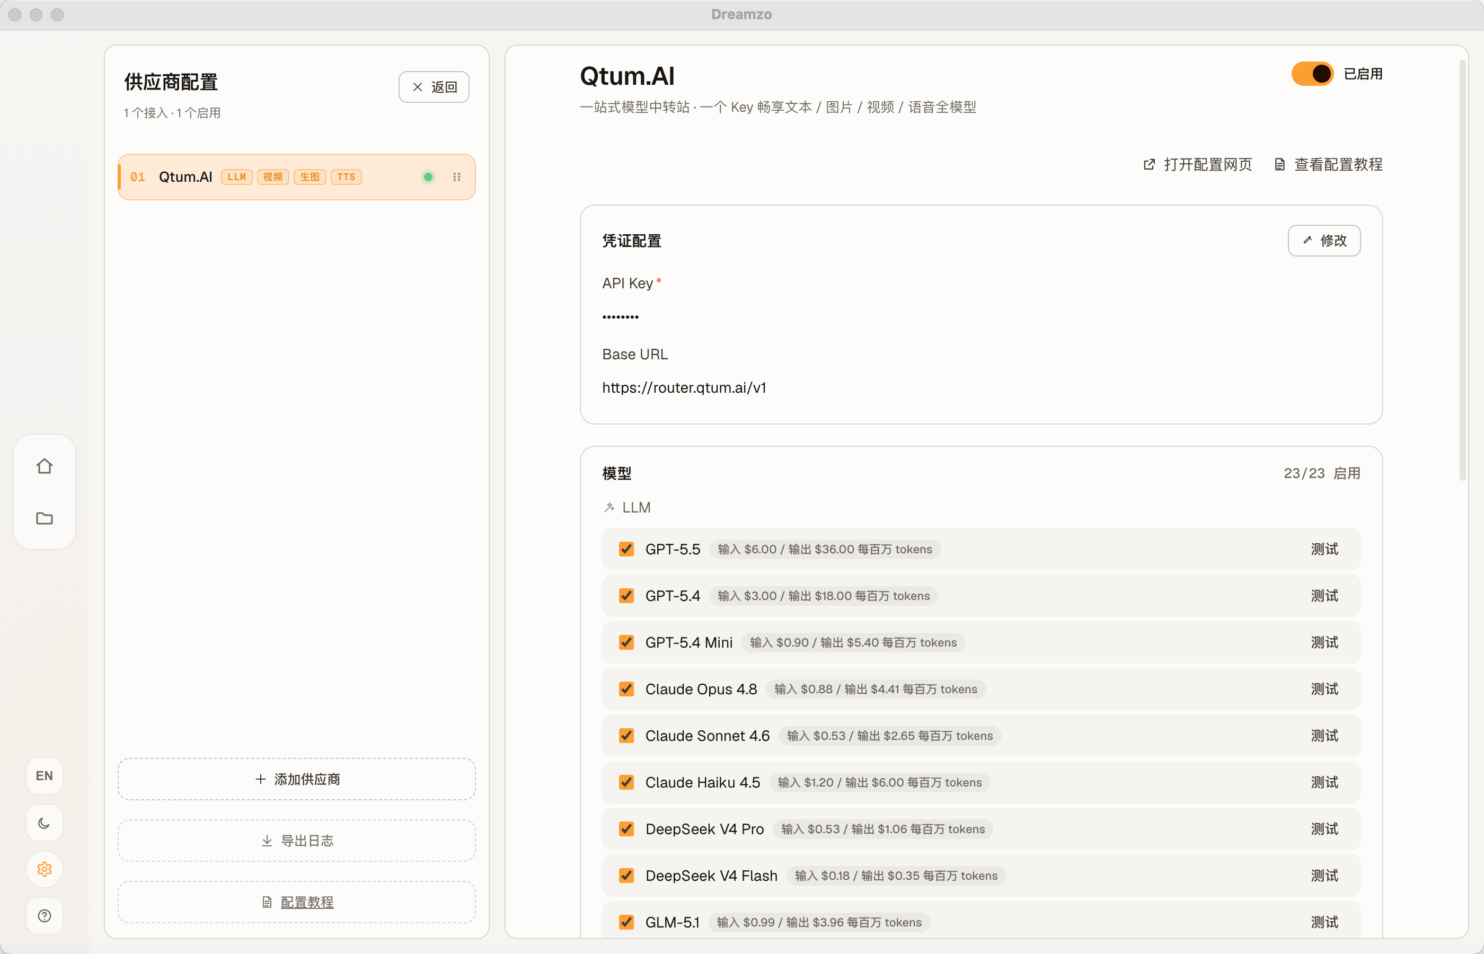
Task: Click the drag handle on Qtum.AI row
Action: click(x=456, y=177)
